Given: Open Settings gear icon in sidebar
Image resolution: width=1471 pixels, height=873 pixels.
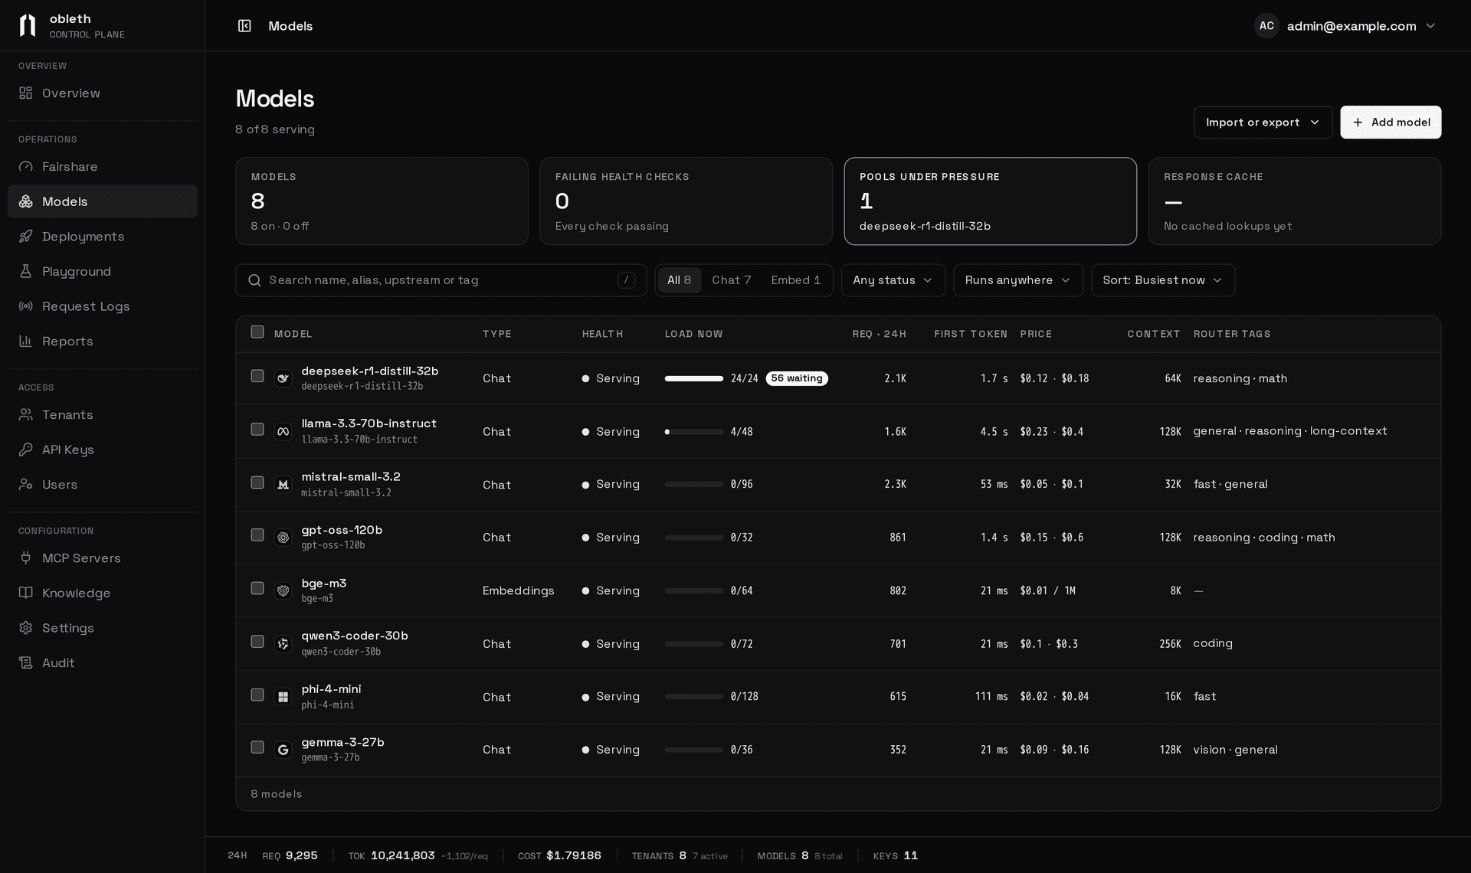Looking at the screenshot, I should coord(26,628).
